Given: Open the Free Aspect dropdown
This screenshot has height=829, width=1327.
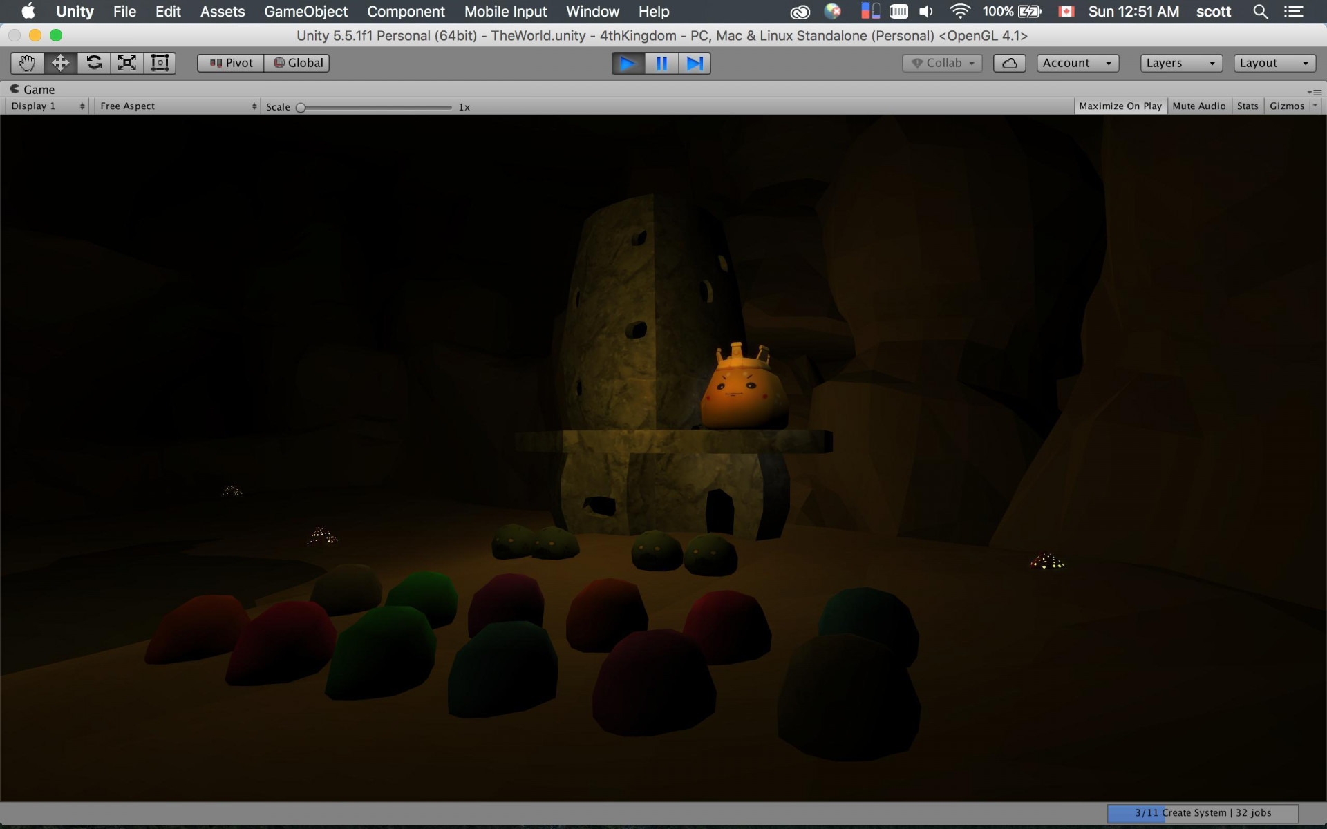Looking at the screenshot, I should (x=178, y=106).
